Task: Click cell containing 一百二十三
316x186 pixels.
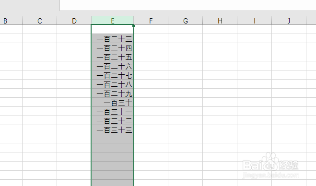Action: tap(113, 38)
